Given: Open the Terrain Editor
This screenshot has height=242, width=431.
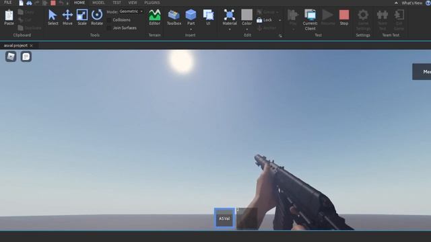Looking at the screenshot, I should pos(154,15).
